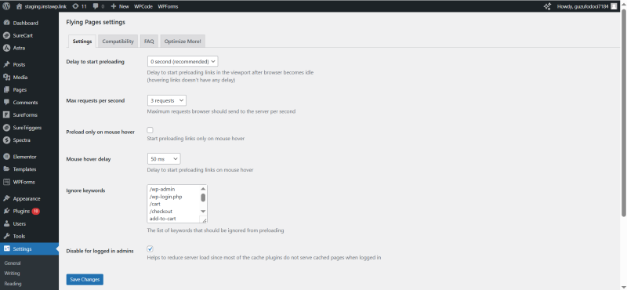Click the plus New icon in admin bar
Screen dimensions: 627x290
click(x=114, y=6)
